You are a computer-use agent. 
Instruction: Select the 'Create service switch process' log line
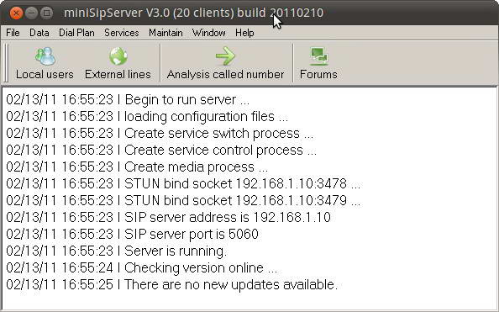(x=160, y=134)
